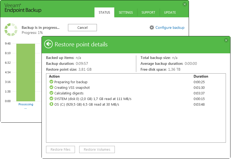The image size is (231, 160).
Task: Click the Backup is in progress status text
Action: click(x=40, y=27)
